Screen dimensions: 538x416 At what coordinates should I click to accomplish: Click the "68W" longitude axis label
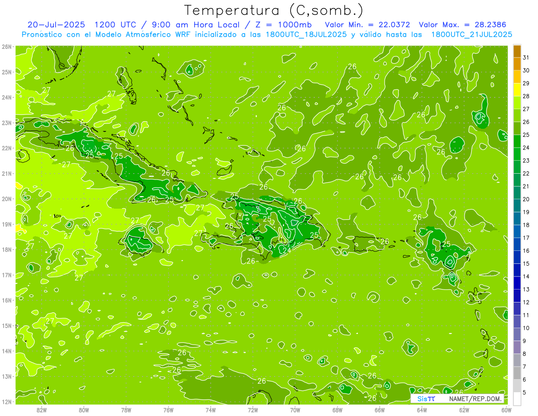(x=338, y=410)
